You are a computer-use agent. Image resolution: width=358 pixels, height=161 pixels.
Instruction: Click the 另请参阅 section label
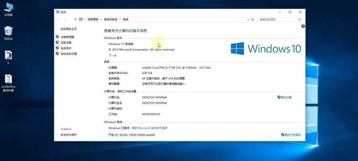[x=66, y=129]
